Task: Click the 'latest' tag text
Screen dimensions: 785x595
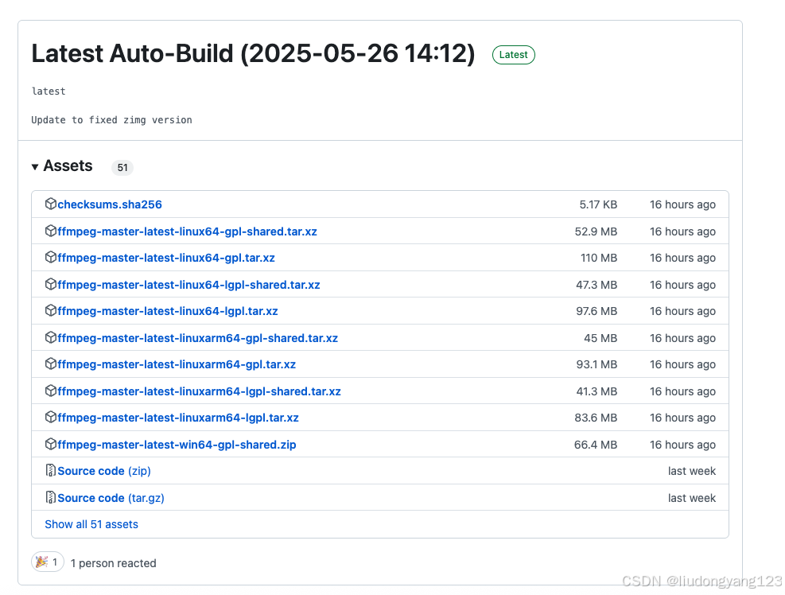Action: (49, 91)
